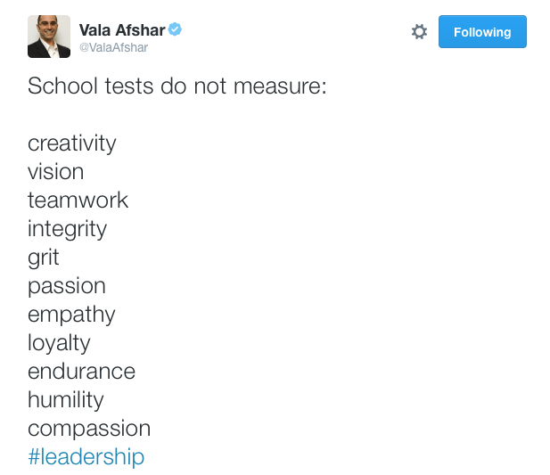Image resolution: width=550 pixels, height=475 pixels.
Task: Select the word "endurance" in the tweet
Action: (81, 372)
